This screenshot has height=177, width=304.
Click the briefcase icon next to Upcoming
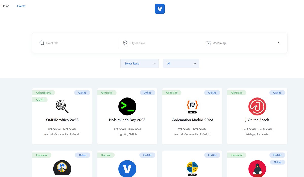pyautogui.click(x=208, y=43)
